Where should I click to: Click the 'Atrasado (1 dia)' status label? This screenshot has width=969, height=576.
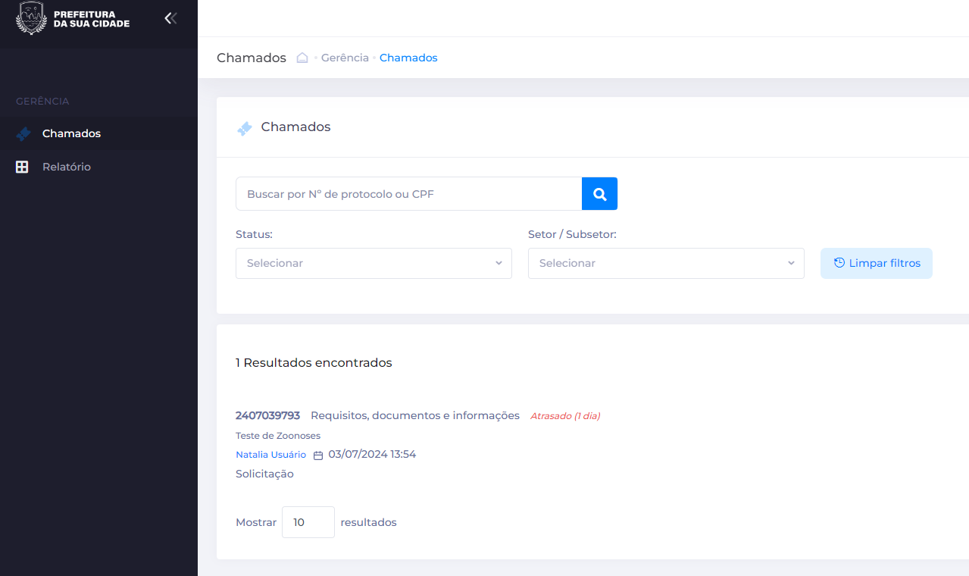point(565,416)
